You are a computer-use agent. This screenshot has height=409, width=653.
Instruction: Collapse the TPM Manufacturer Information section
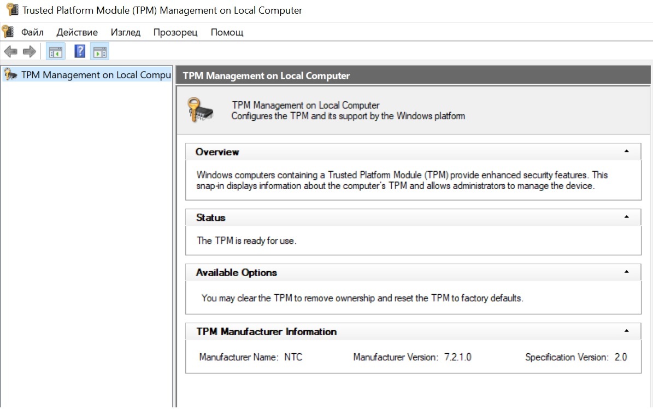[x=626, y=331]
